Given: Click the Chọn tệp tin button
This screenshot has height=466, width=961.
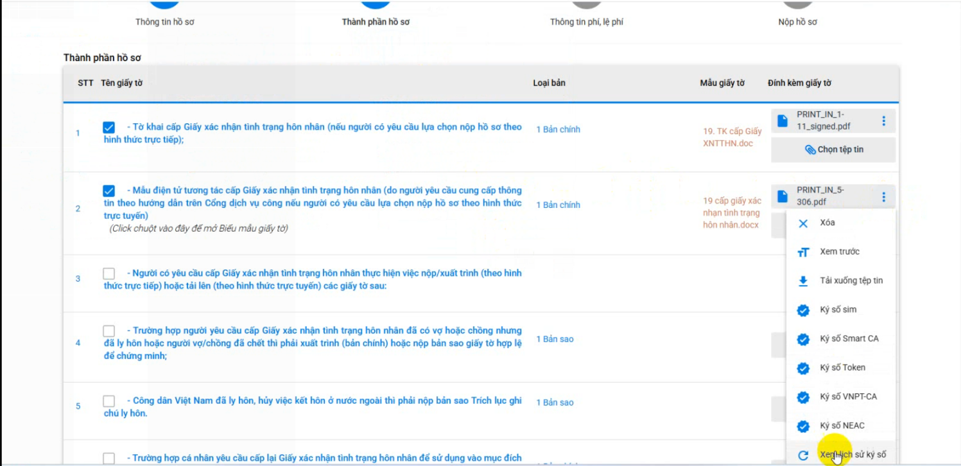Looking at the screenshot, I should click(834, 150).
